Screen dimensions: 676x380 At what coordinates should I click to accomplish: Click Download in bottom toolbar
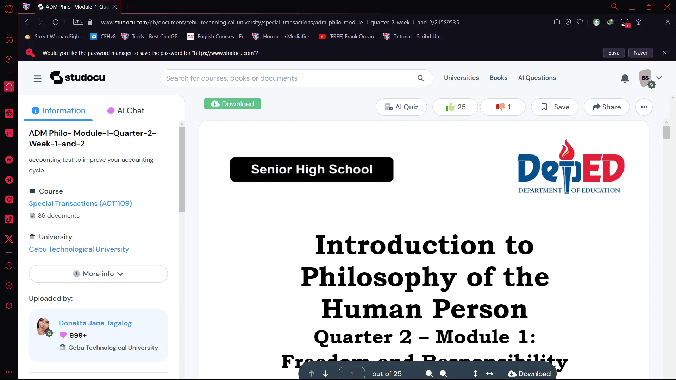[529, 374]
